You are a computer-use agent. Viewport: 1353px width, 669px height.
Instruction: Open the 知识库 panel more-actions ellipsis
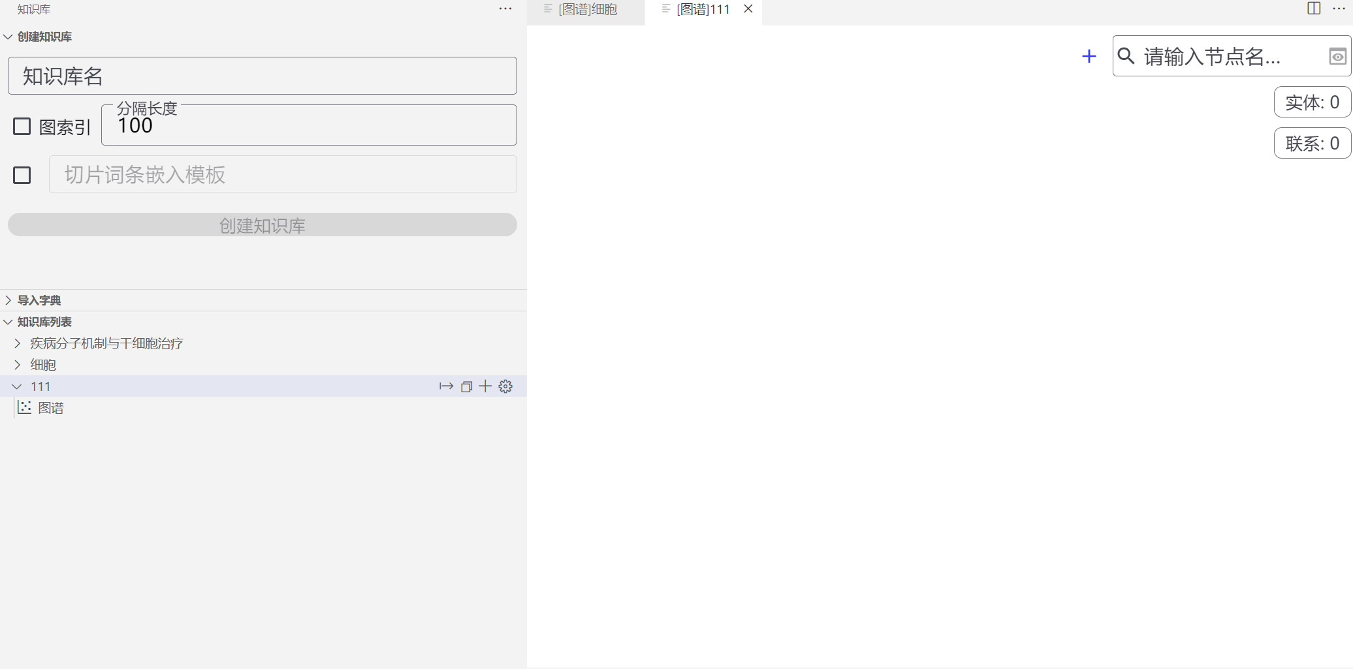[x=505, y=9]
